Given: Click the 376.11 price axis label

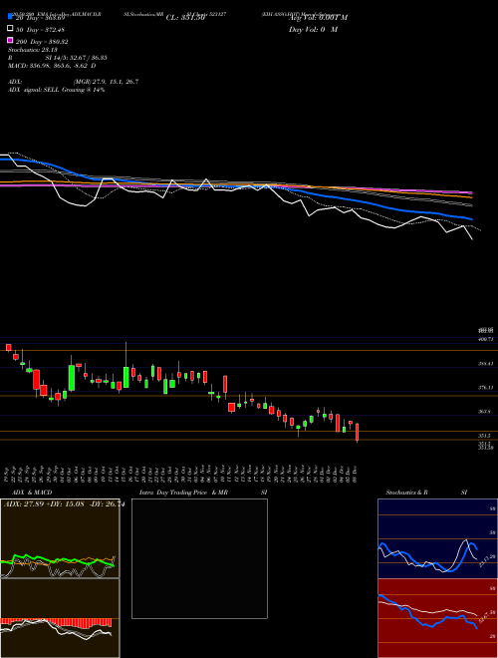Looking at the screenshot, I should (485, 388).
